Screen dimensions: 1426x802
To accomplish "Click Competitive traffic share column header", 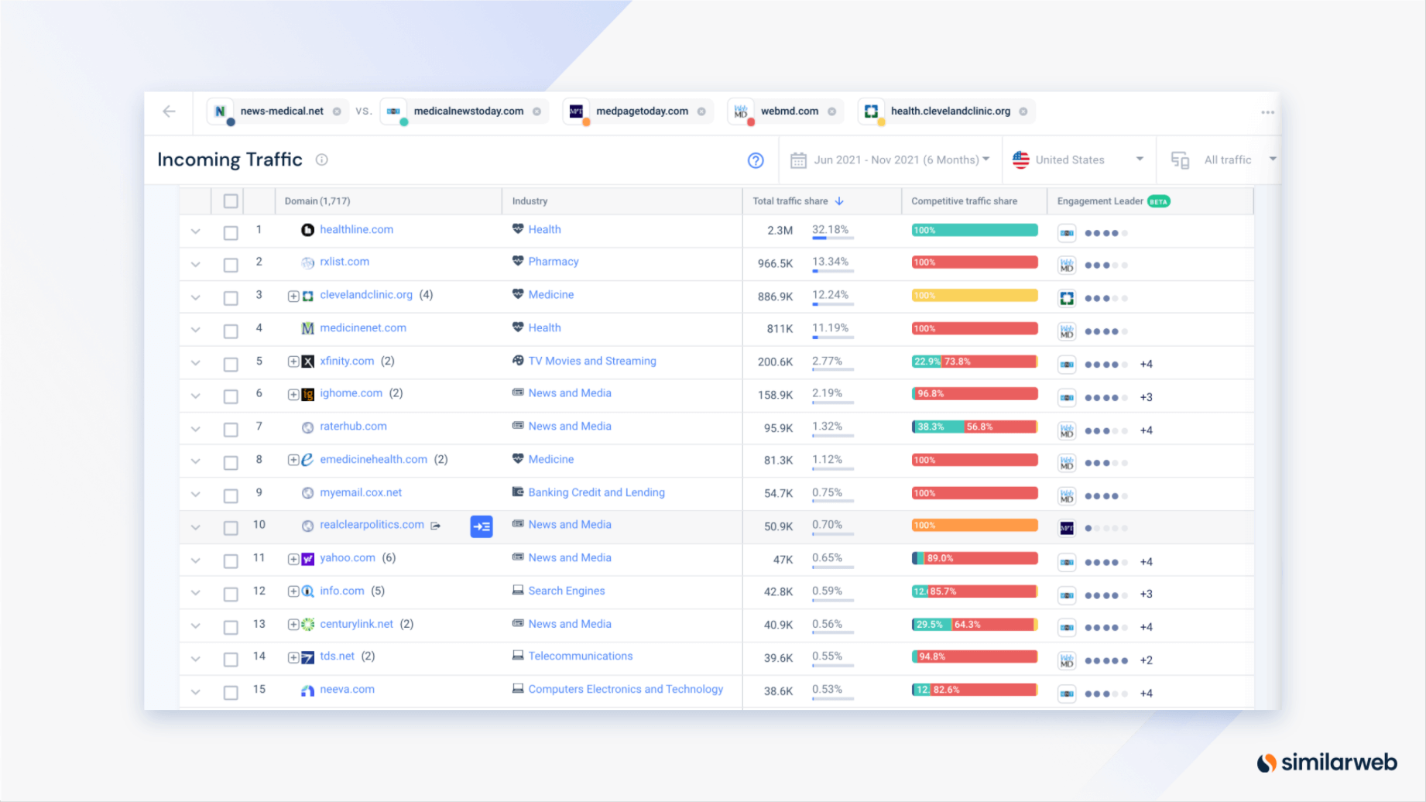I will click(x=964, y=201).
